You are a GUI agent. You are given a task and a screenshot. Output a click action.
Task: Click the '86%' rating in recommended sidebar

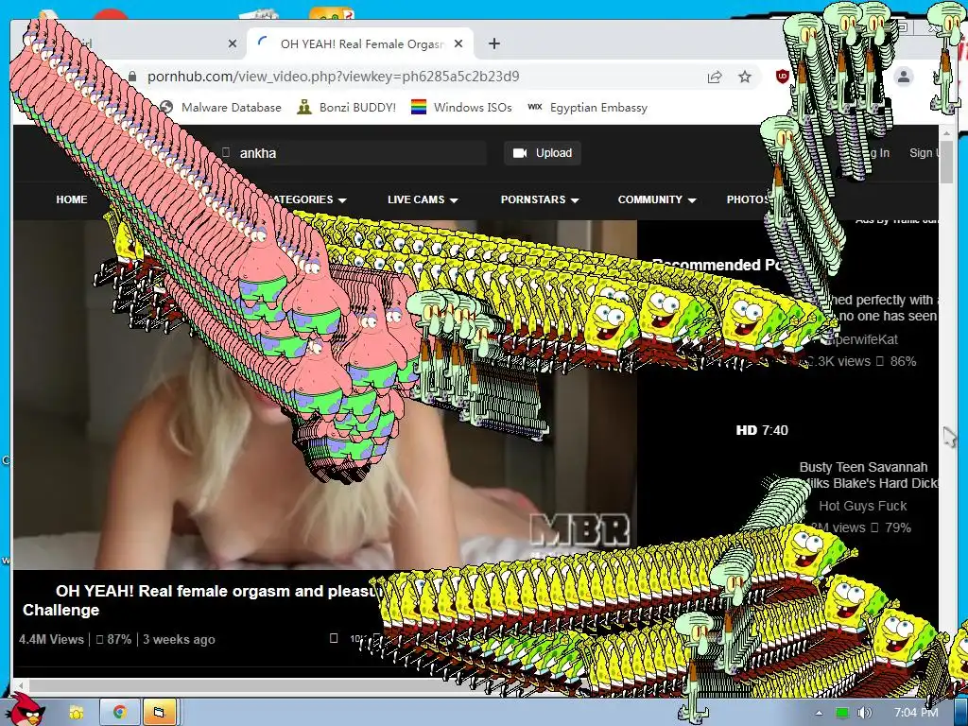coord(903,361)
